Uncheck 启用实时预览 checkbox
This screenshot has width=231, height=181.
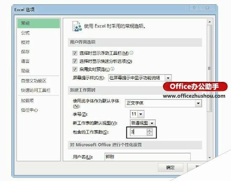(x=75, y=69)
